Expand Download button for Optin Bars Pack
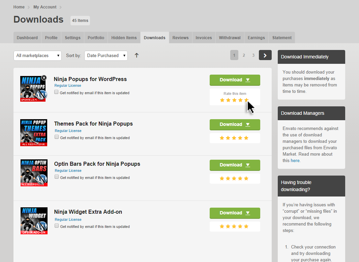This screenshot has width=359, height=262. pyautogui.click(x=235, y=165)
